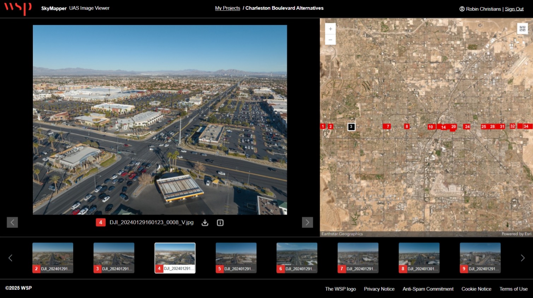Select thumbnail number 2

(53, 258)
